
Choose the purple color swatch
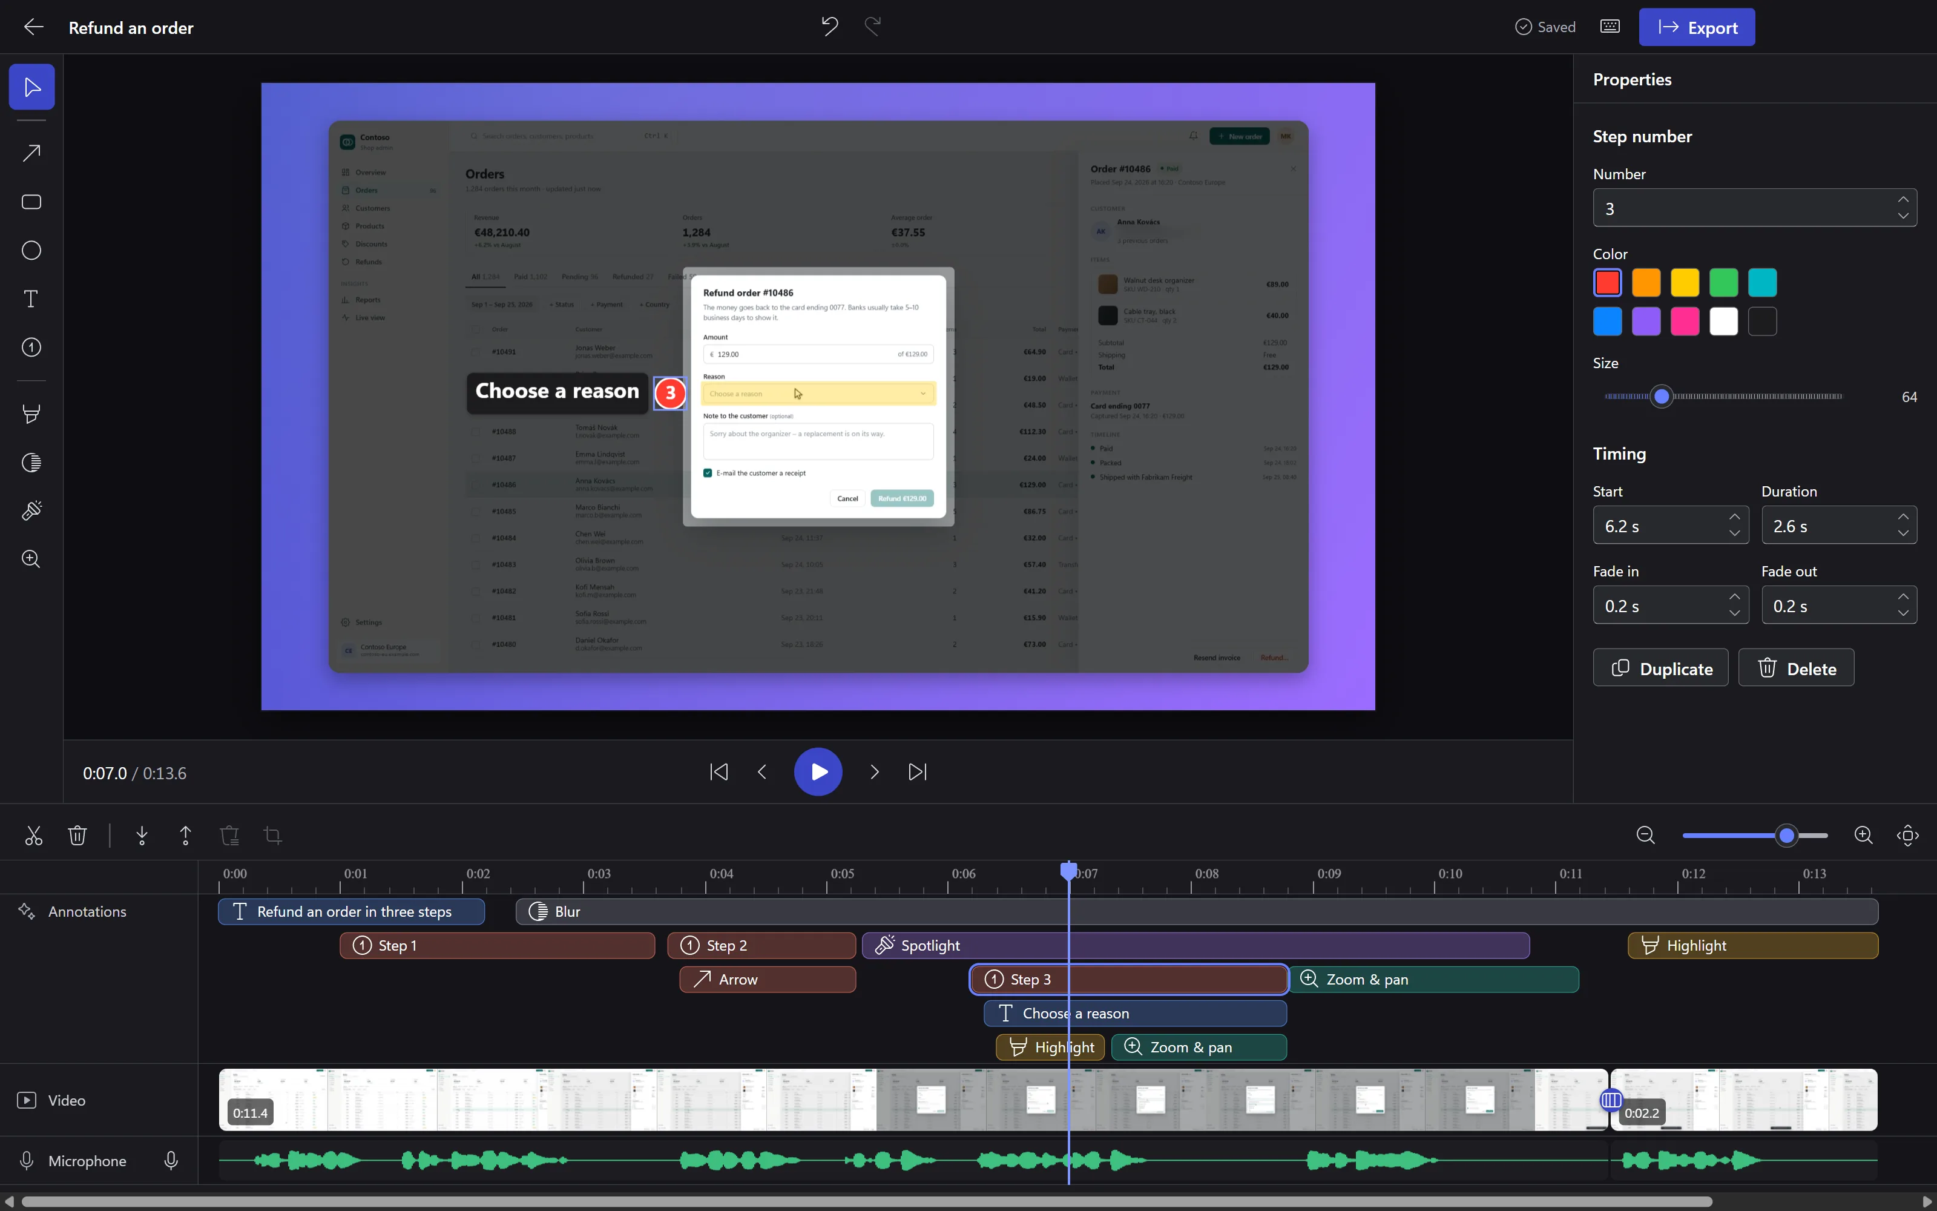coord(1646,322)
